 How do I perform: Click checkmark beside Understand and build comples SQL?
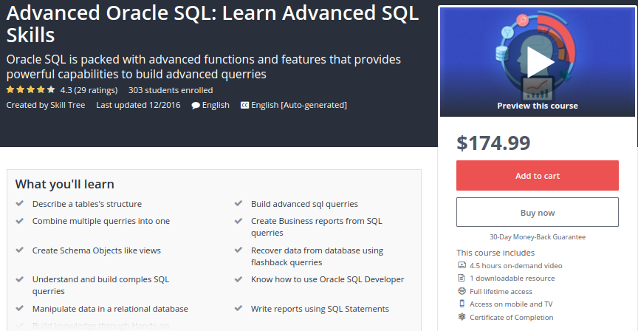tap(19, 279)
